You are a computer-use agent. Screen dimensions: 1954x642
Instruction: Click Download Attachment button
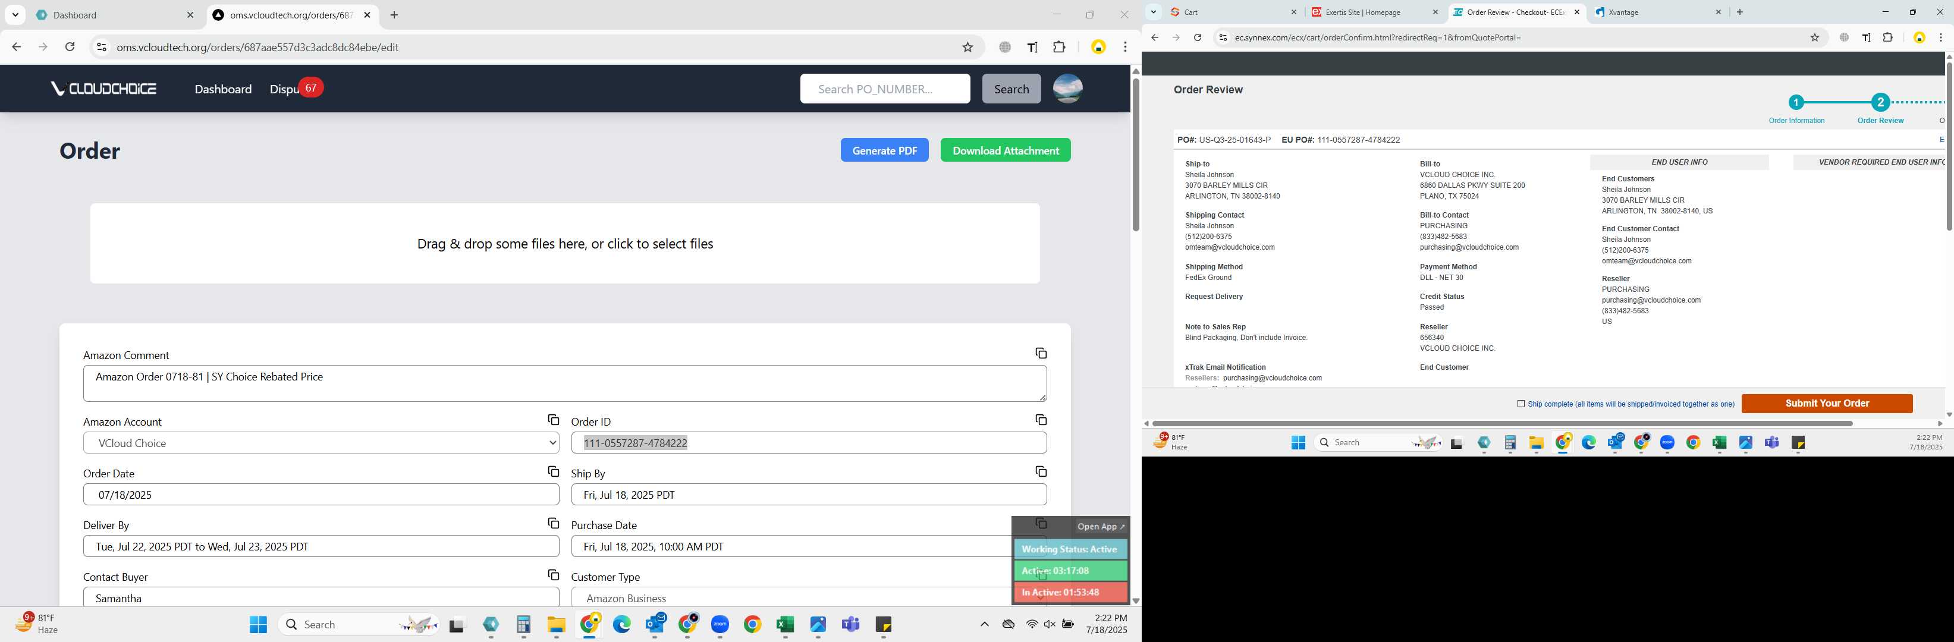tap(1006, 150)
